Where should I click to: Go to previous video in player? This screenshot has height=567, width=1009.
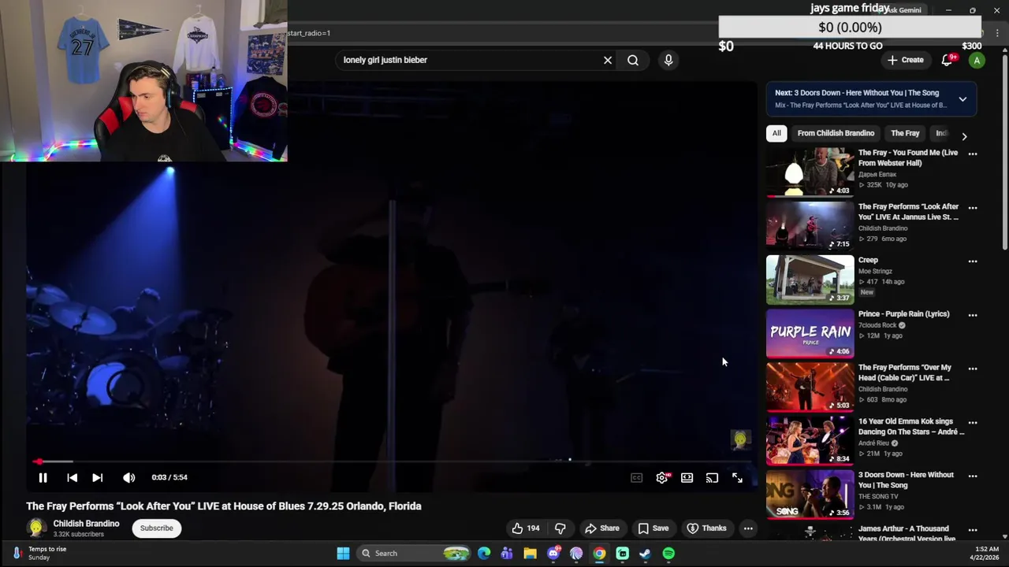click(x=72, y=477)
